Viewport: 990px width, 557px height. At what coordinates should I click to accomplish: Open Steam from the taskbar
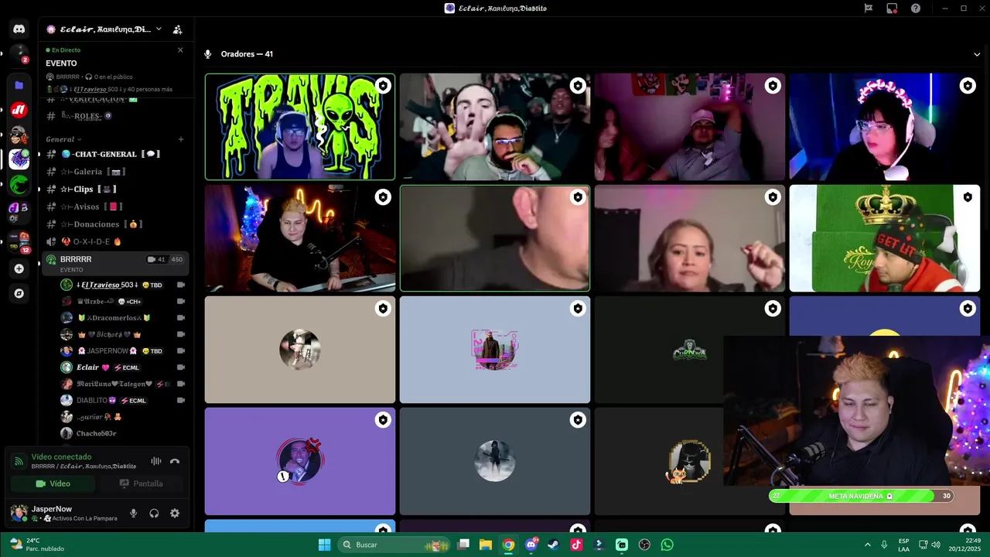pyautogui.click(x=554, y=545)
